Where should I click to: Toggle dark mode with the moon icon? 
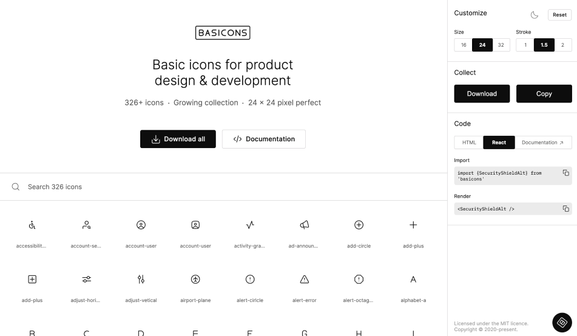[x=535, y=15]
